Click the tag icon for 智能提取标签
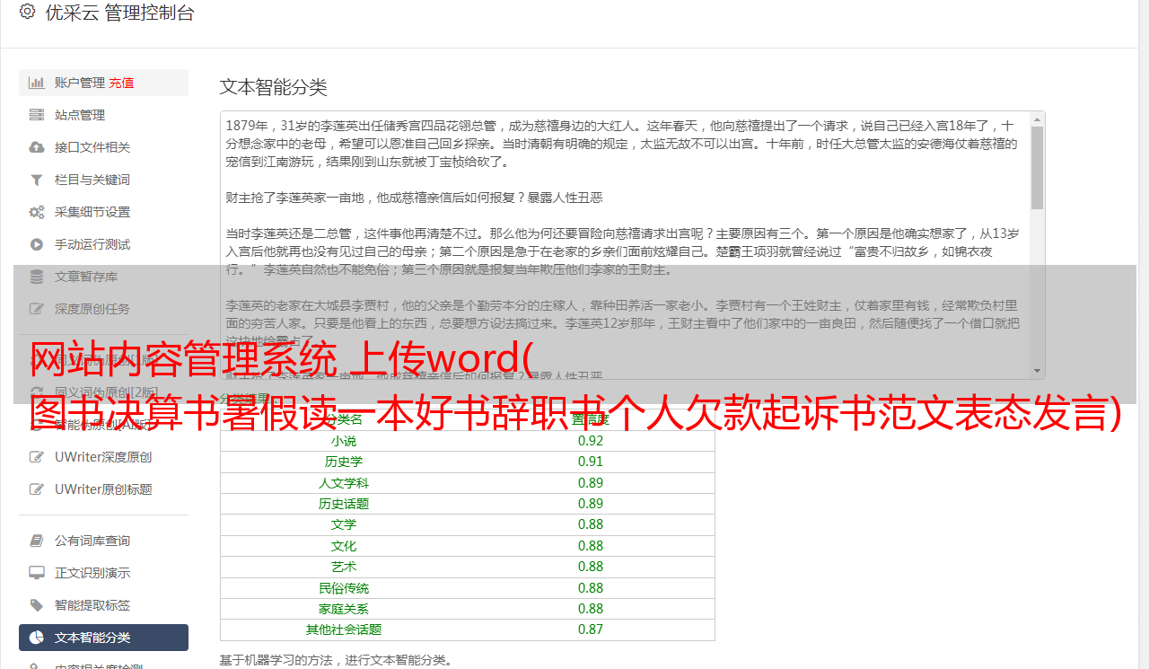Image resolution: width=1149 pixels, height=669 pixels. 36,605
